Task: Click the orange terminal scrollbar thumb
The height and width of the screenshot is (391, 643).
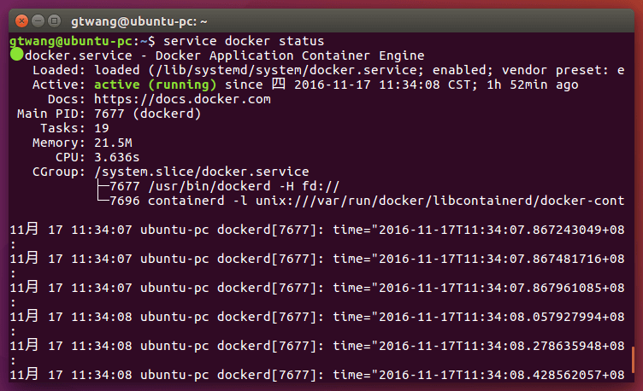Action: point(633,359)
